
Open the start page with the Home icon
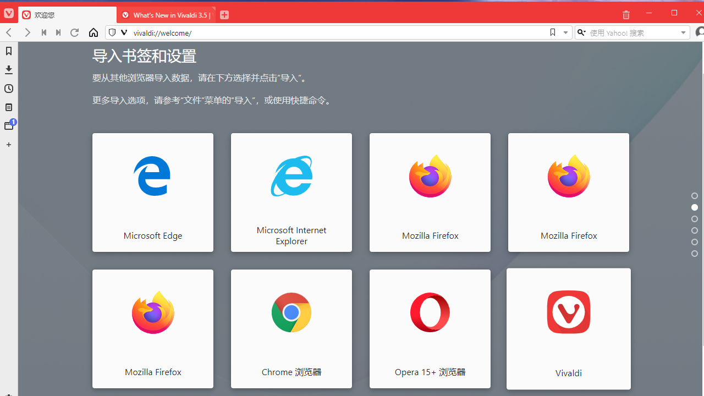pyautogui.click(x=93, y=32)
